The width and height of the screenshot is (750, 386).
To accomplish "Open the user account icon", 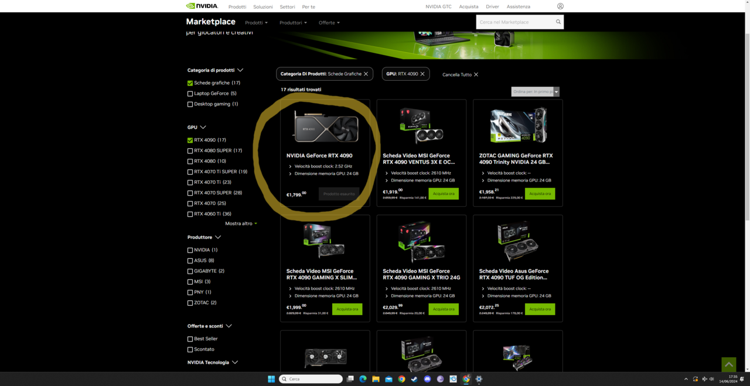I will (x=560, y=6).
